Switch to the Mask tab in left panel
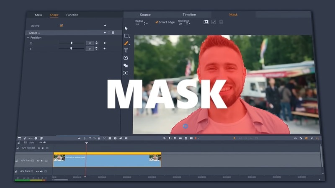The height and width of the screenshot is (188, 335). pyautogui.click(x=39, y=15)
